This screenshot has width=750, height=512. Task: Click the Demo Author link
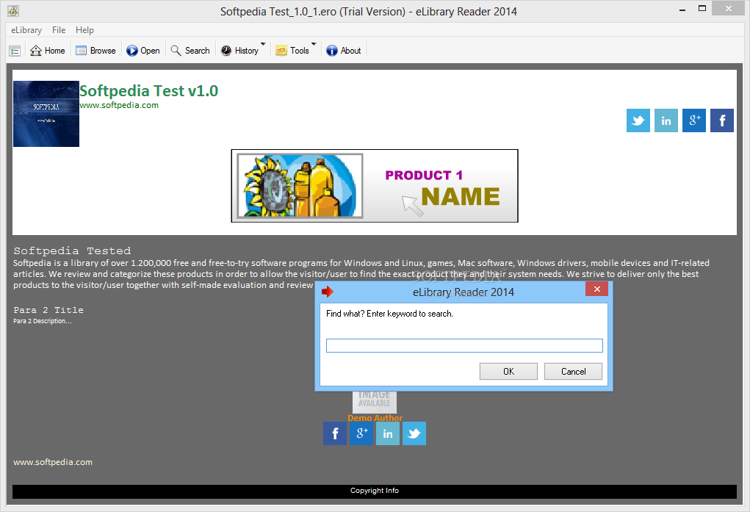(x=375, y=418)
